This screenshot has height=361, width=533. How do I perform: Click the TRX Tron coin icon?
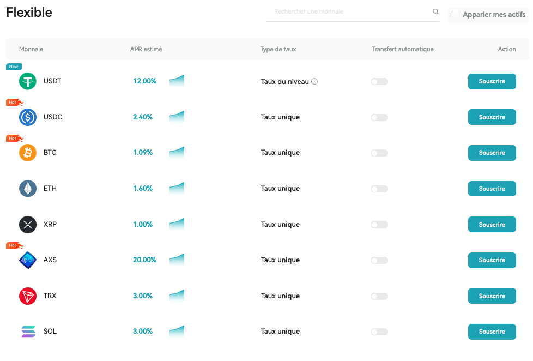pyautogui.click(x=28, y=296)
